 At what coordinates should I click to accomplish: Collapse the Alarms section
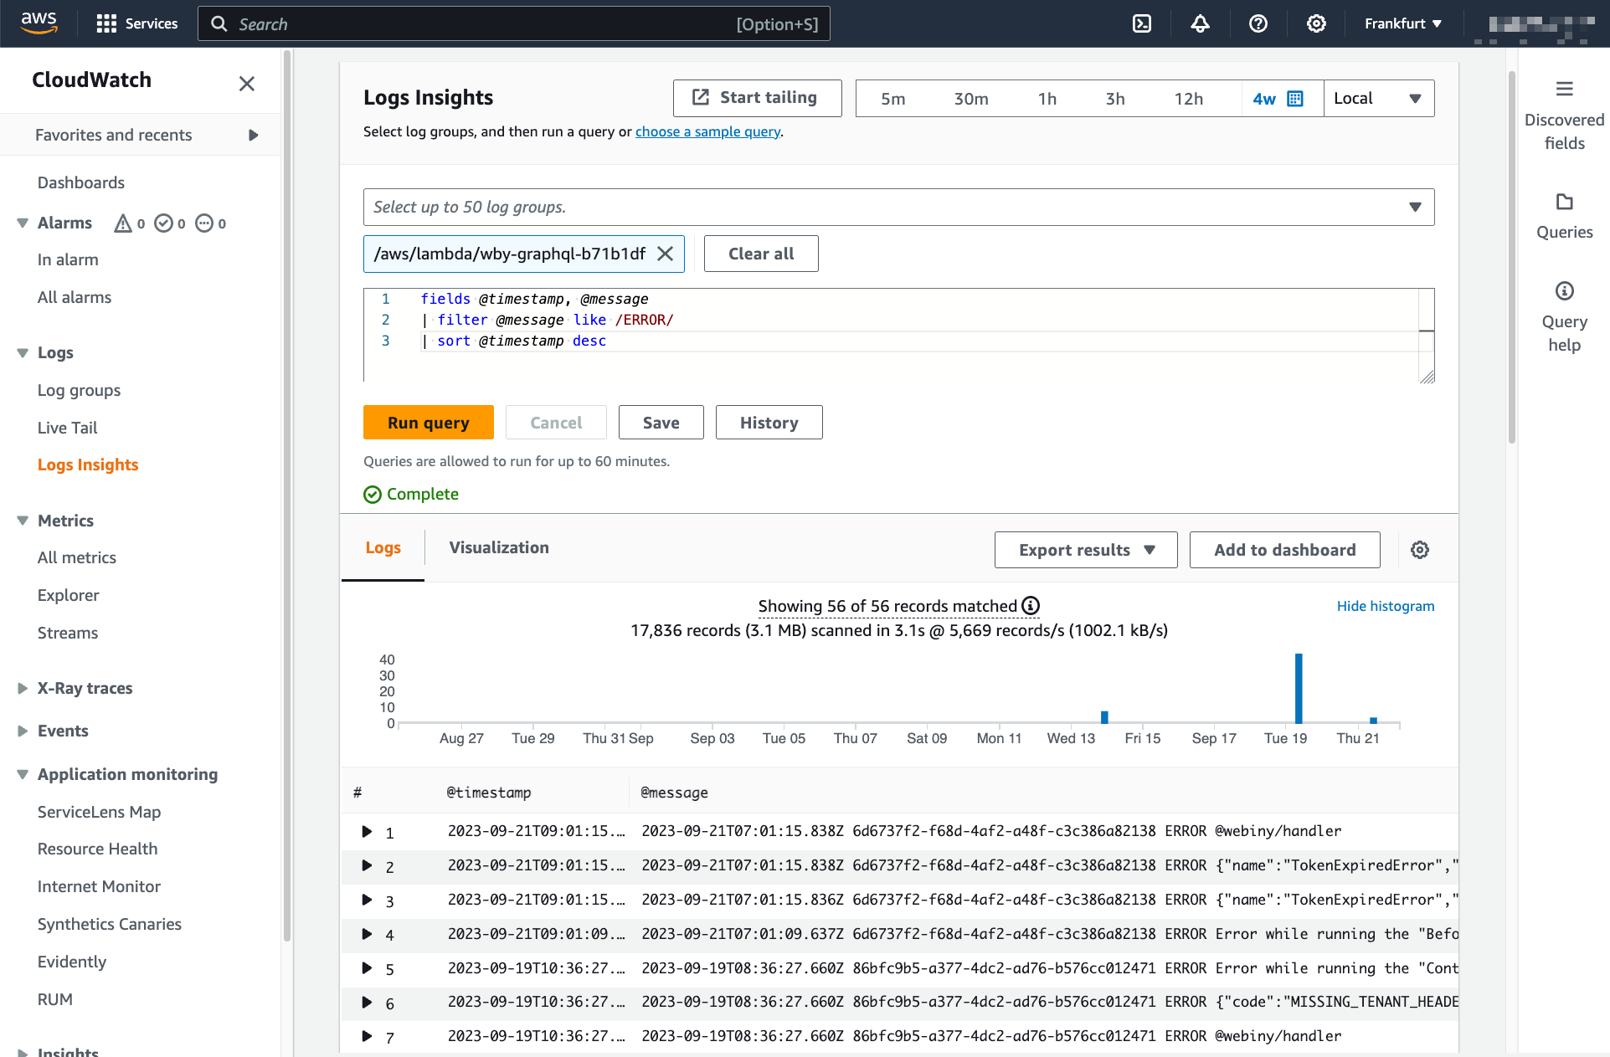click(23, 223)
